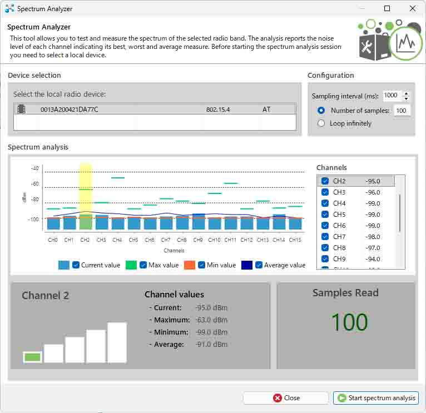Screen dimensions: 426x413
Task: Toggle the Max value legend checkbox
Action: (143, 265)
